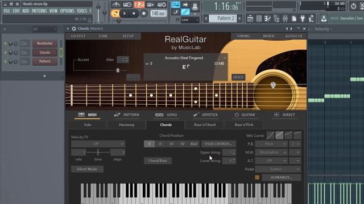Open the Channel rack icon

pos(259,19)
